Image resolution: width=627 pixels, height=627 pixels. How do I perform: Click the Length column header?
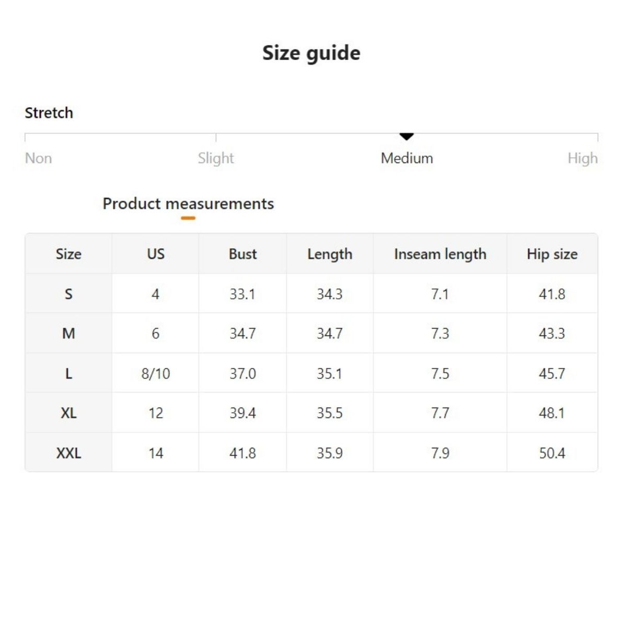[330, 254]
